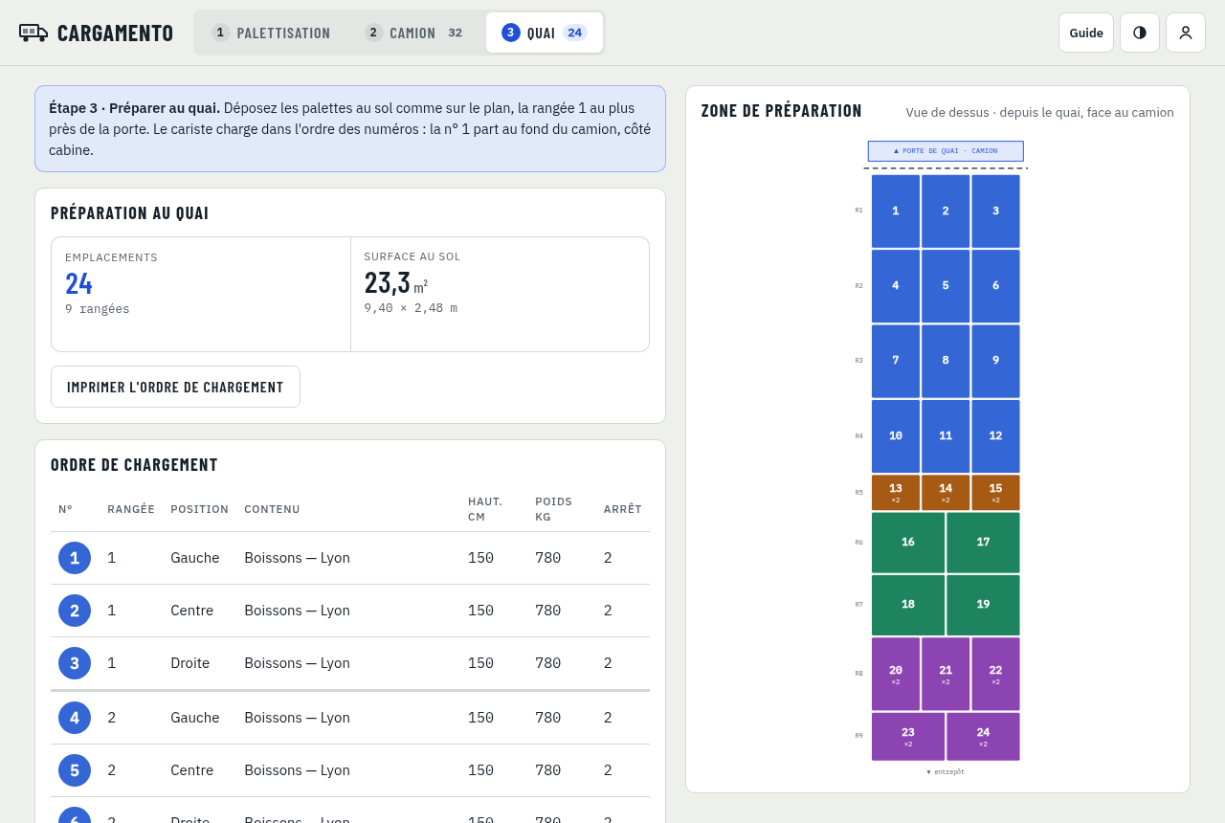The width and height of the screenshot is (1225, 823).
Task: Click load order number 2 badge
Action: click(75, 611)
